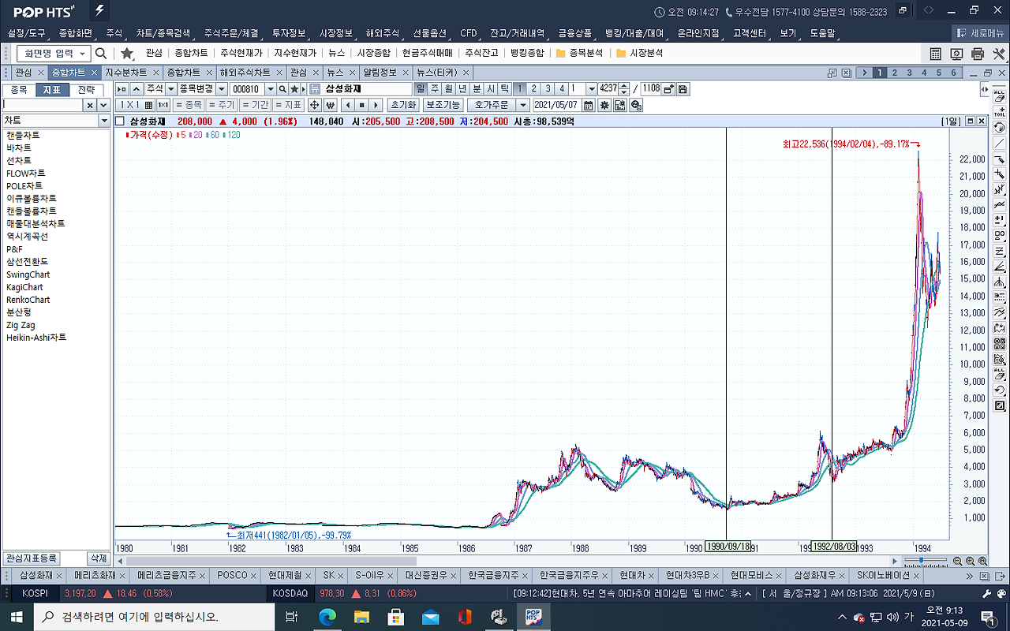Open the 화면명 입력 combo box dropdown
1010x631 pixels.
point(83,54)
